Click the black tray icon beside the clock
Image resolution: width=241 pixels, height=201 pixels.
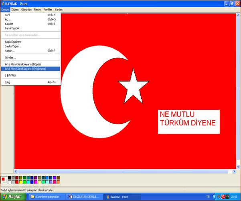click(x=227, y=197)
